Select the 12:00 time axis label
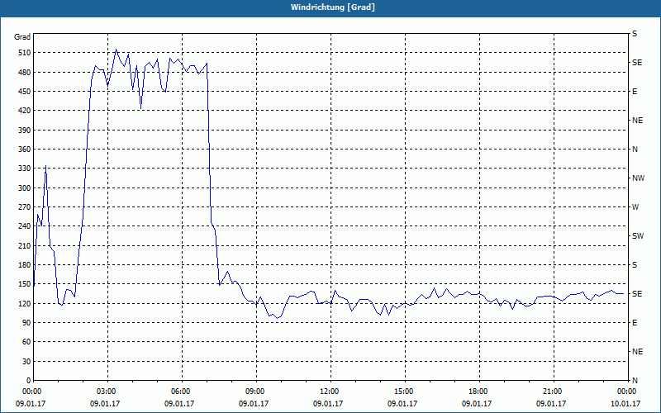 click(328, 392)
